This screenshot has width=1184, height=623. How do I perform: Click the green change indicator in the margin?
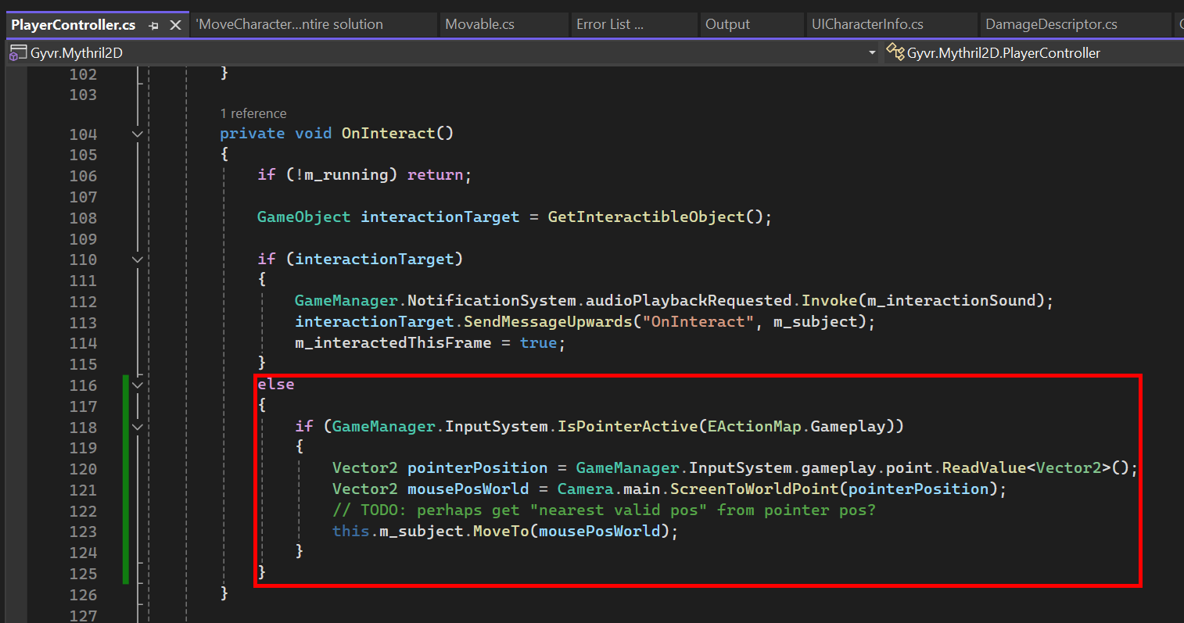[126, 477]
